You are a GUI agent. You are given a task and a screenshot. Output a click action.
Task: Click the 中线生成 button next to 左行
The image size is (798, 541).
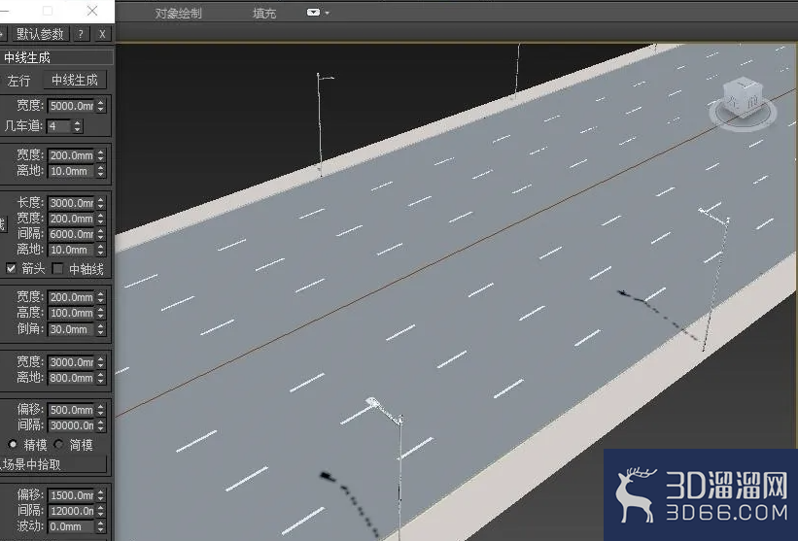coord(74,80)
